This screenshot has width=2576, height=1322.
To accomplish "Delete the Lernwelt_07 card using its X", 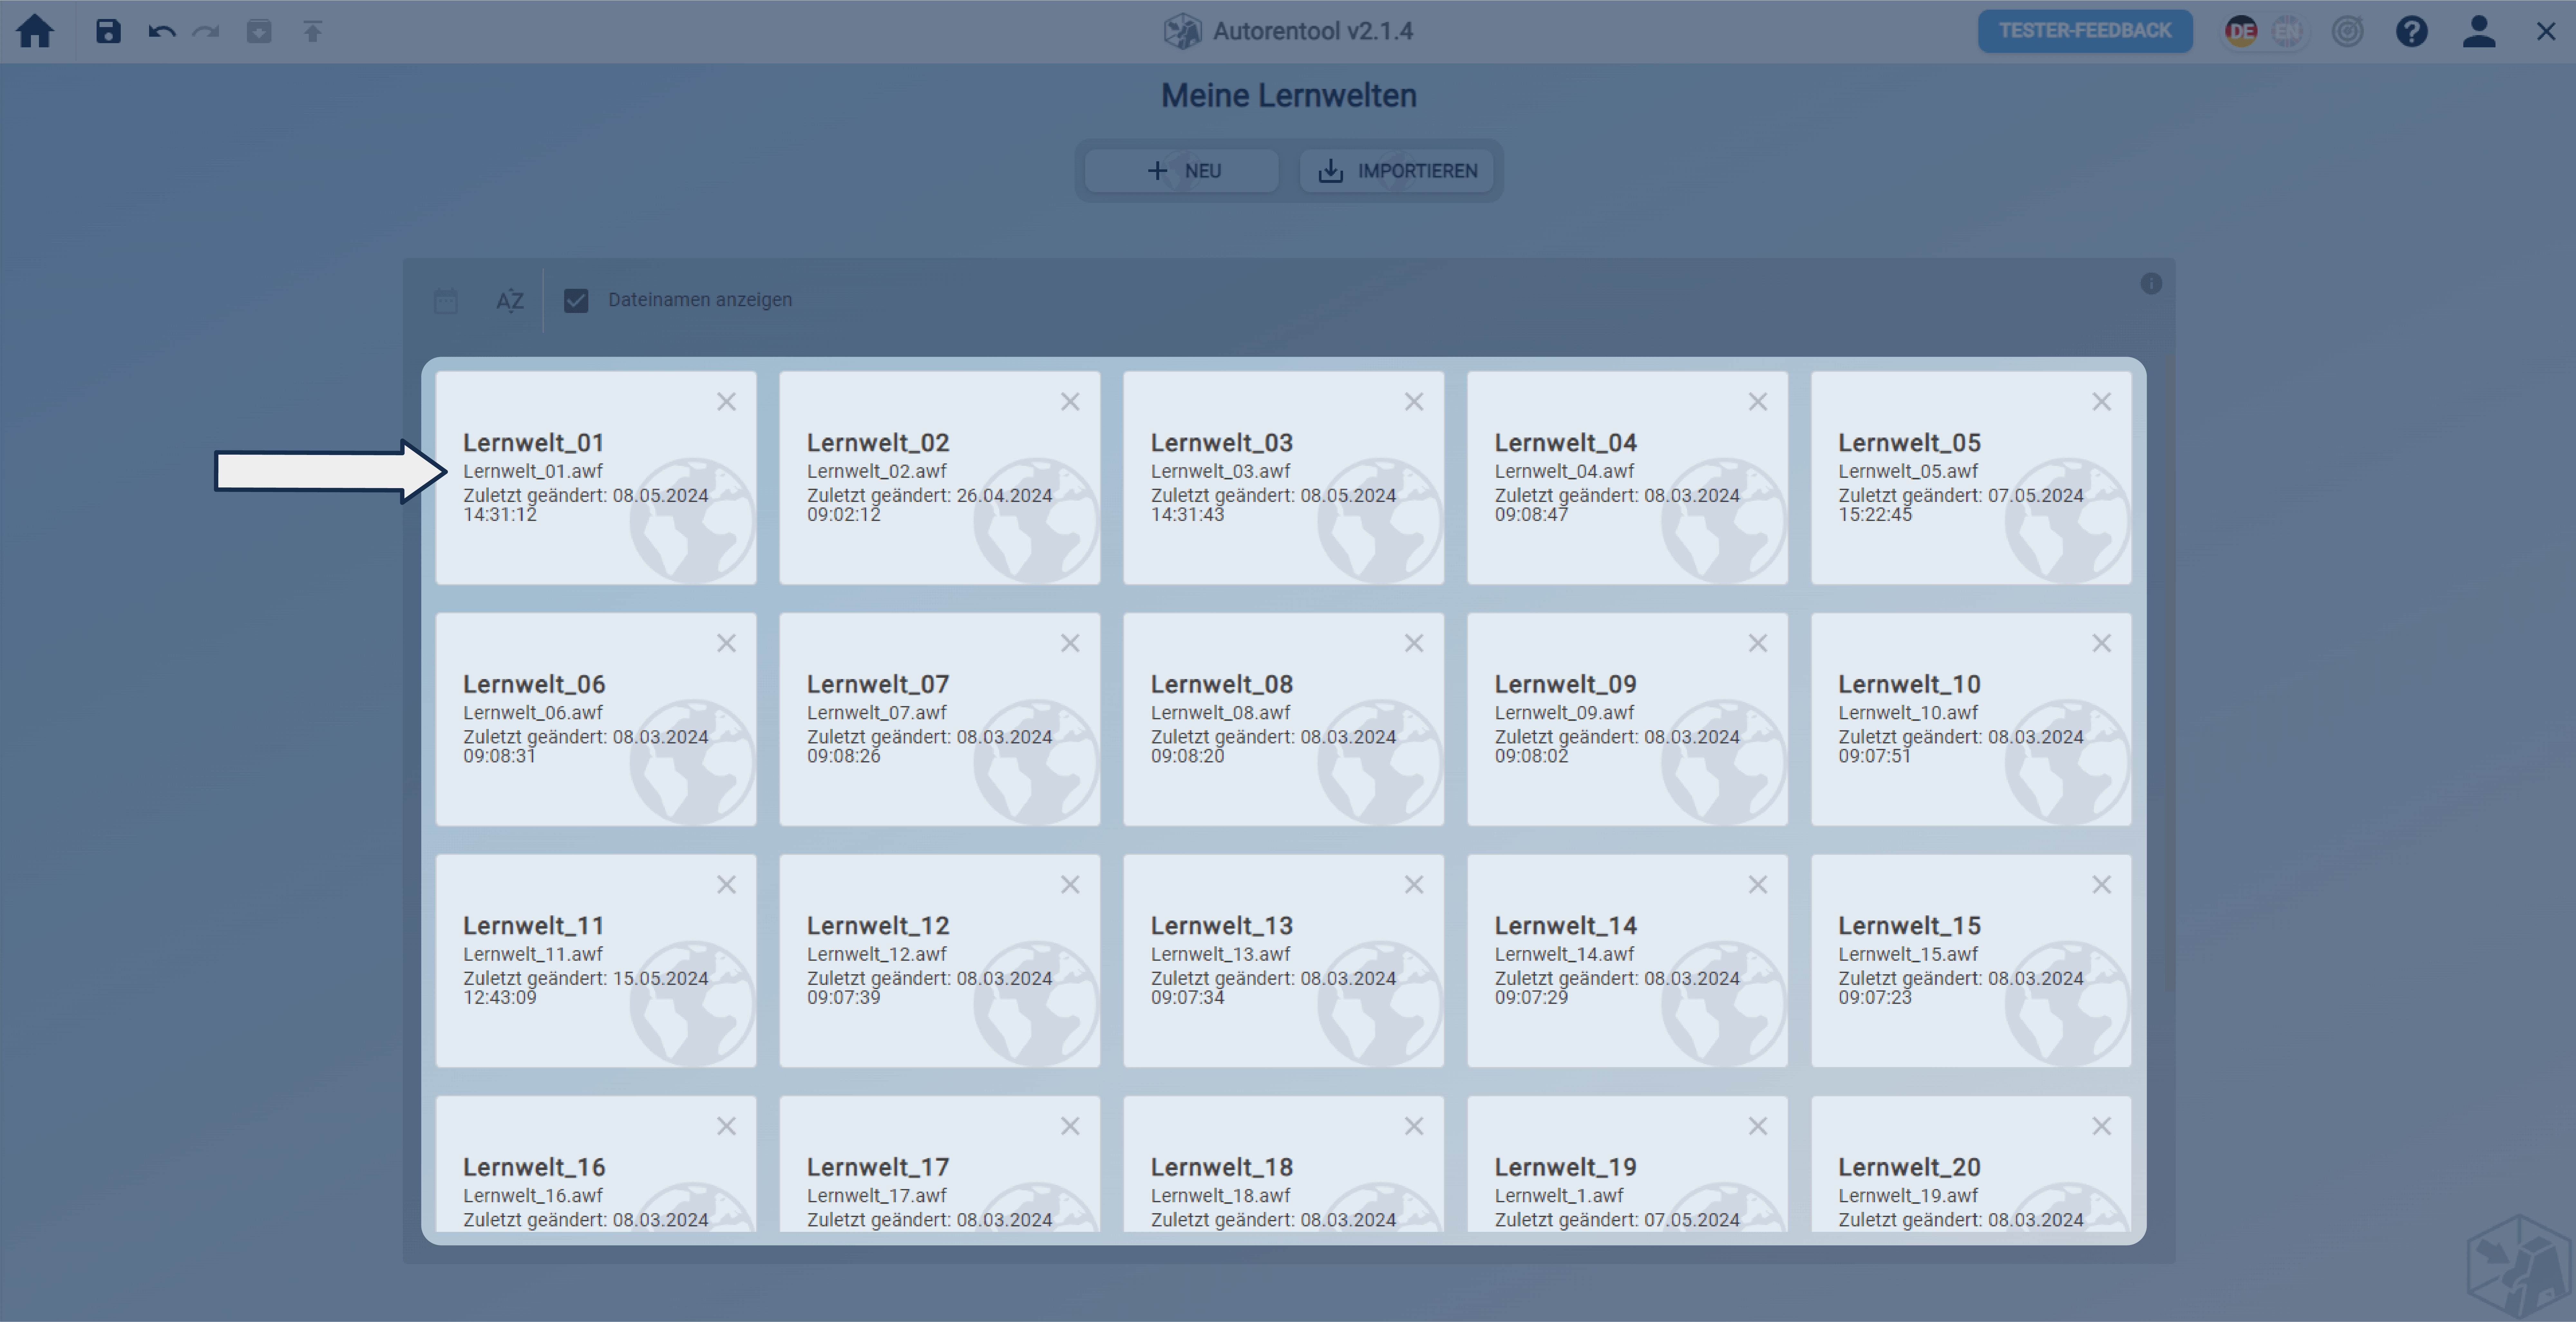I will (1070, 643).
